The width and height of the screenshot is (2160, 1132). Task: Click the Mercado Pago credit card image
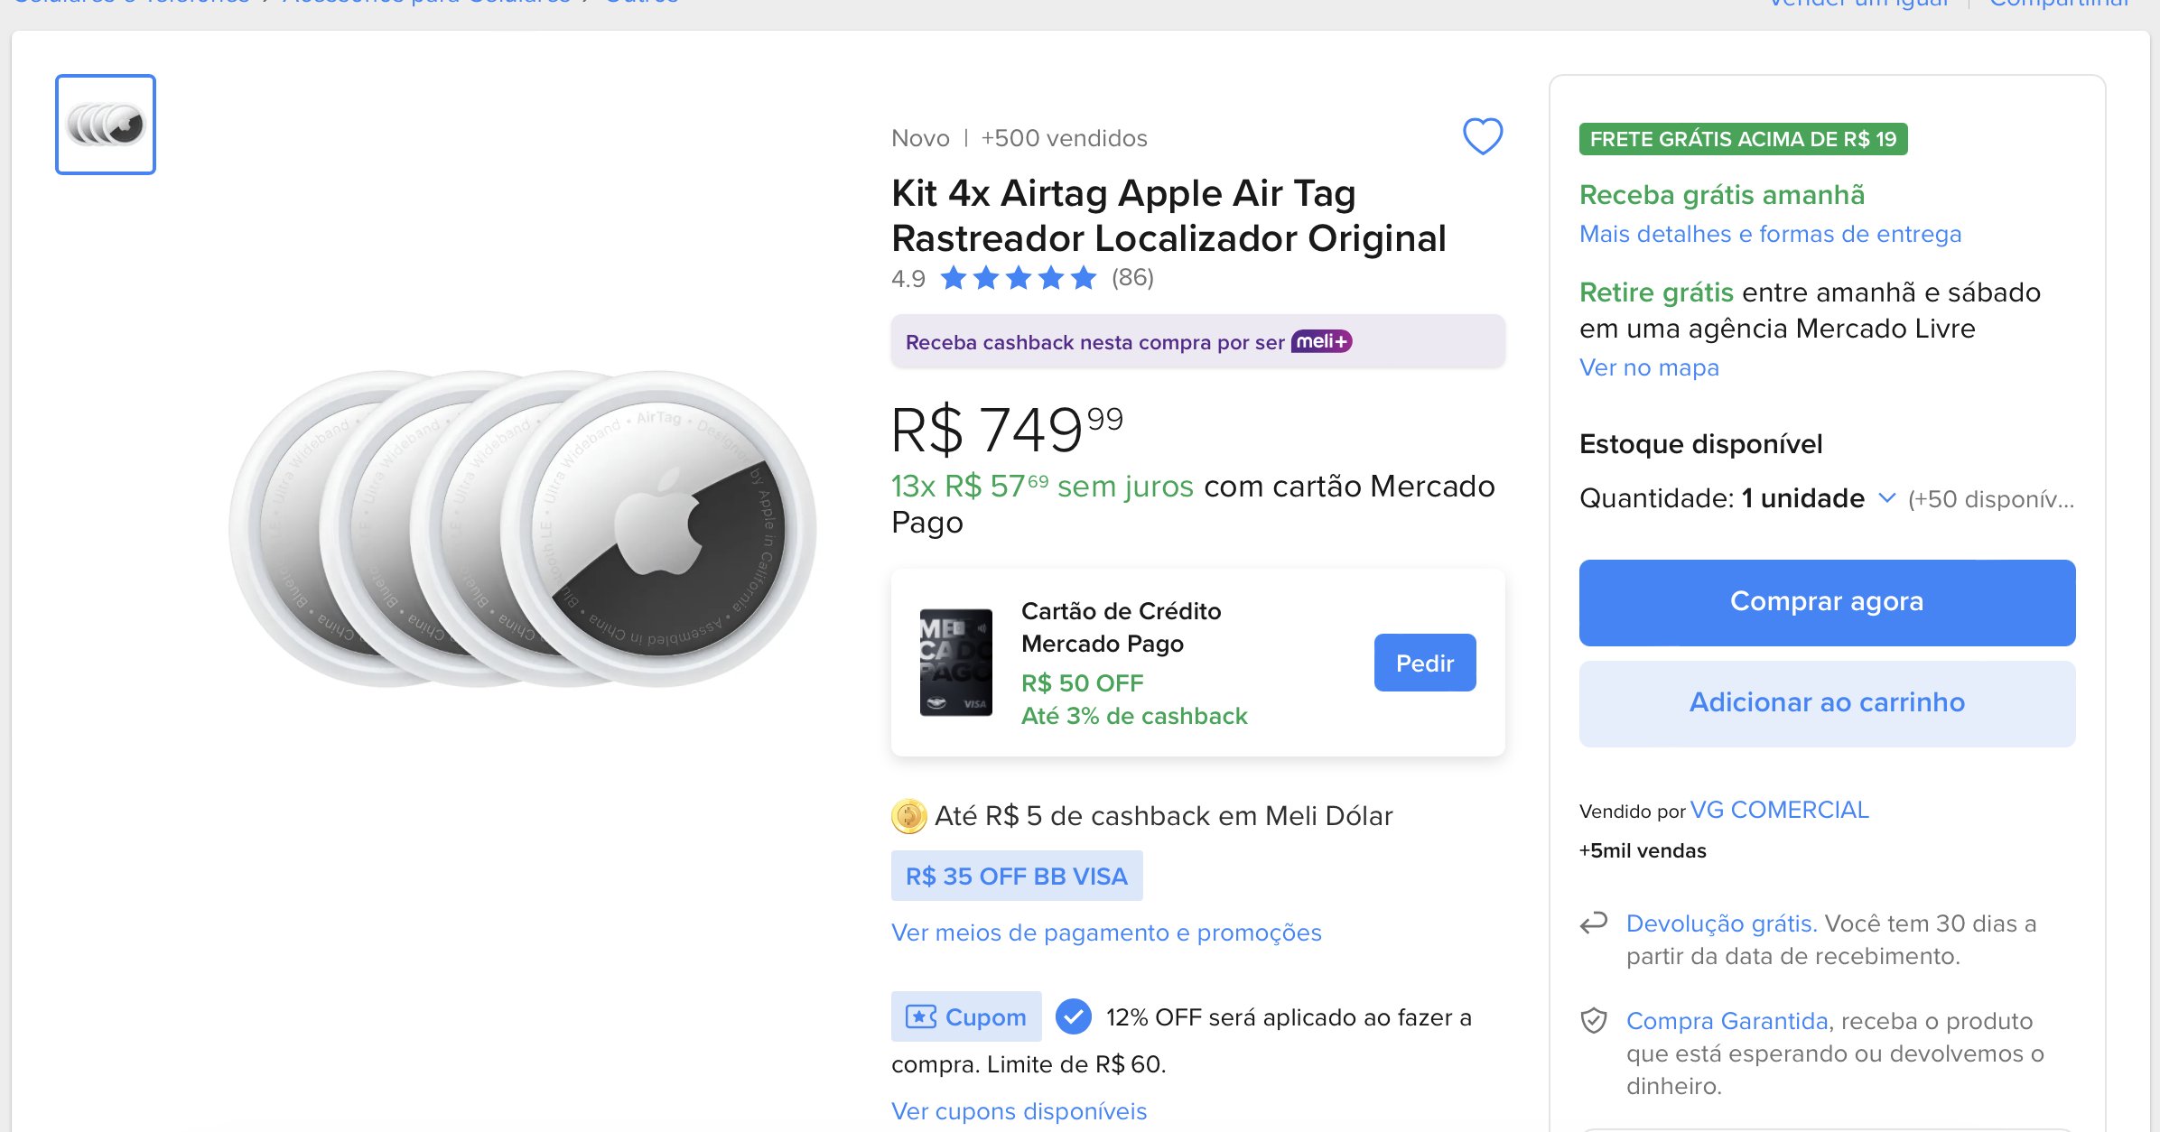click(955, 663)
